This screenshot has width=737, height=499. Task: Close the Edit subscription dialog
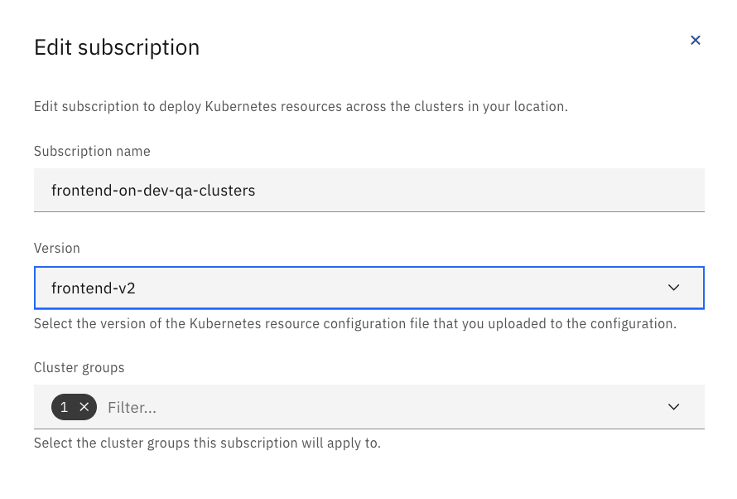coord(696,40)
